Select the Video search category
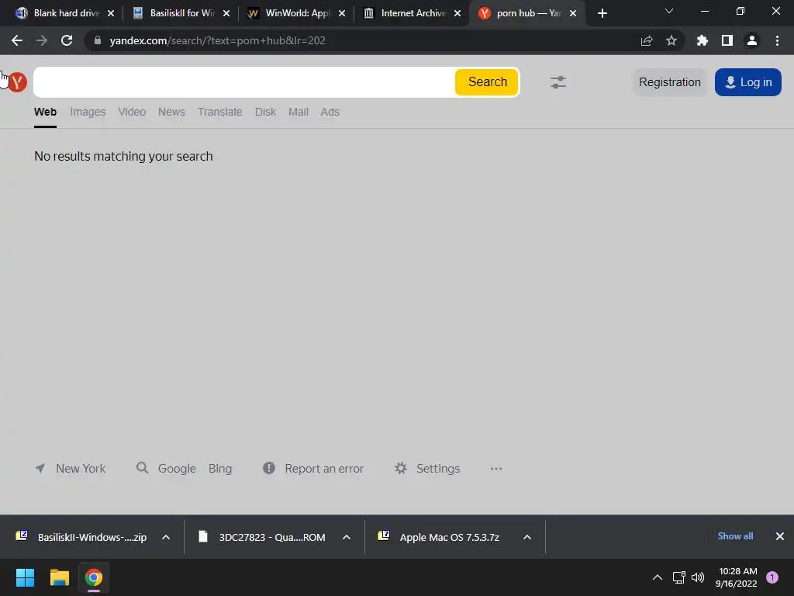 click(132, 112)
